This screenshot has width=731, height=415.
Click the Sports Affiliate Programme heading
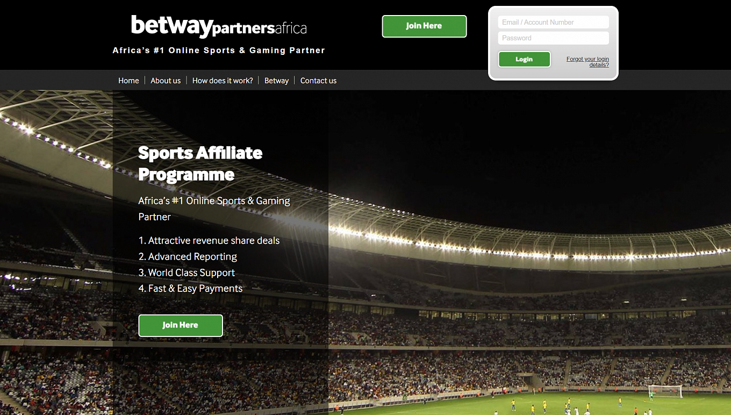point(200,163)
